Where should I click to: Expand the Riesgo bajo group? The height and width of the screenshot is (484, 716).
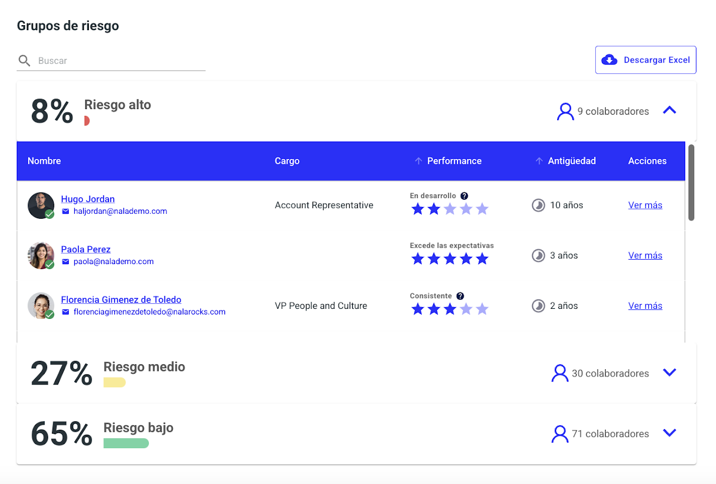(x=670, y=433)
